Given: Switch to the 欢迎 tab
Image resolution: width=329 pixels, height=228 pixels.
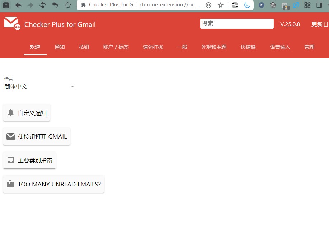Looking at the screenshot, I should tap(35, 47).
